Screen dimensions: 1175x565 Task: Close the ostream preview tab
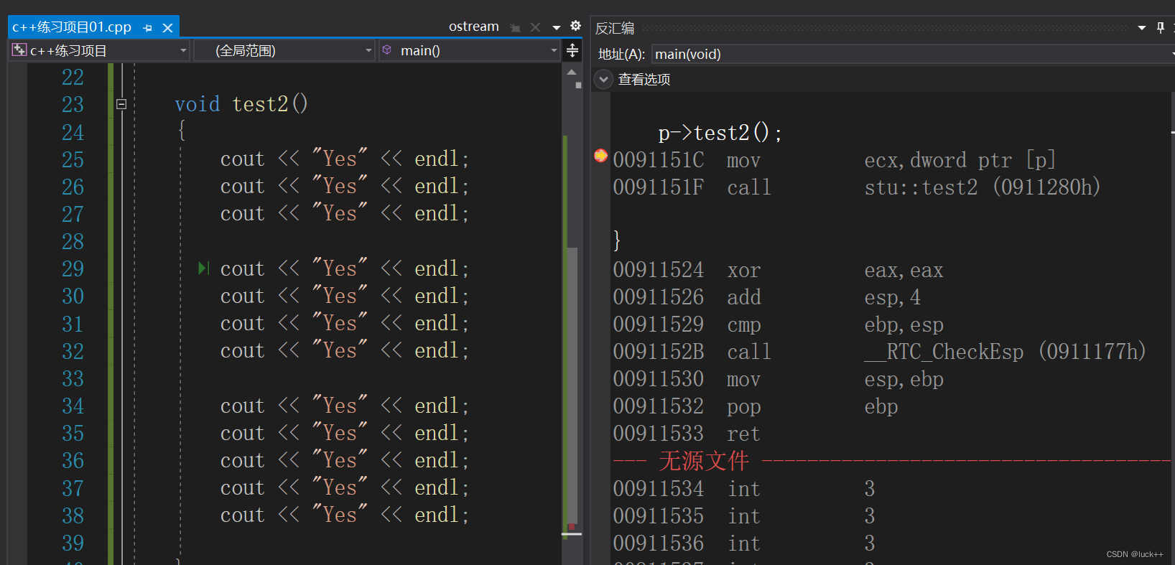(x=535, y=27)
